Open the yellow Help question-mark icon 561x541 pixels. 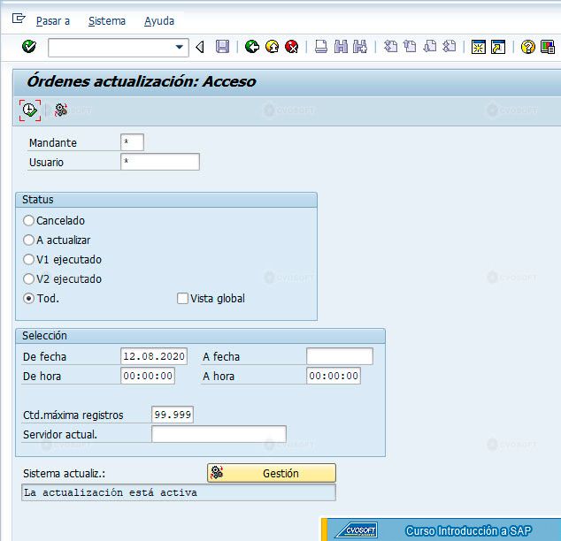527,47
